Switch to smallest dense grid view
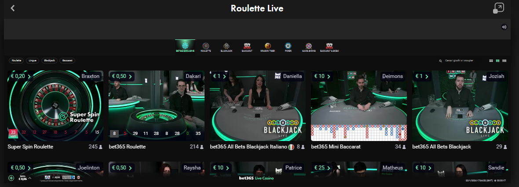The width and height of the screenshot is (519, 187). (504, 61)
